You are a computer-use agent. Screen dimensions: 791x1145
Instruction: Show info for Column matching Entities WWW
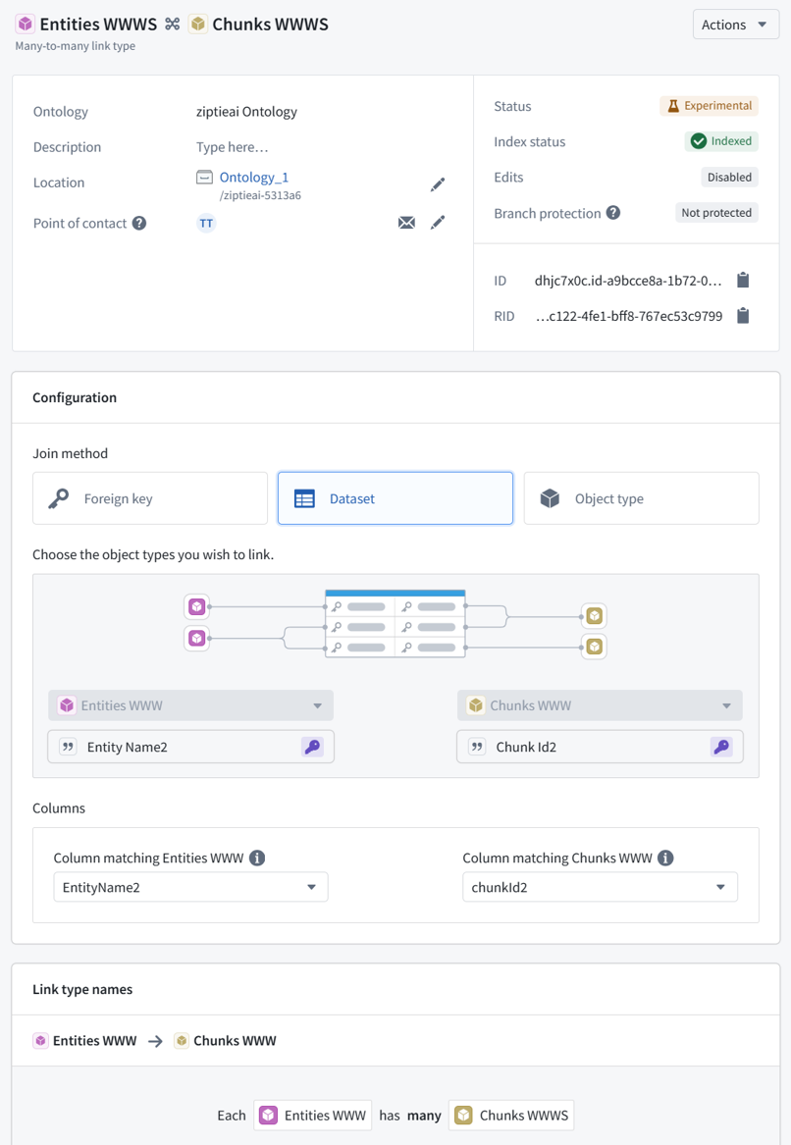(257, 859)
